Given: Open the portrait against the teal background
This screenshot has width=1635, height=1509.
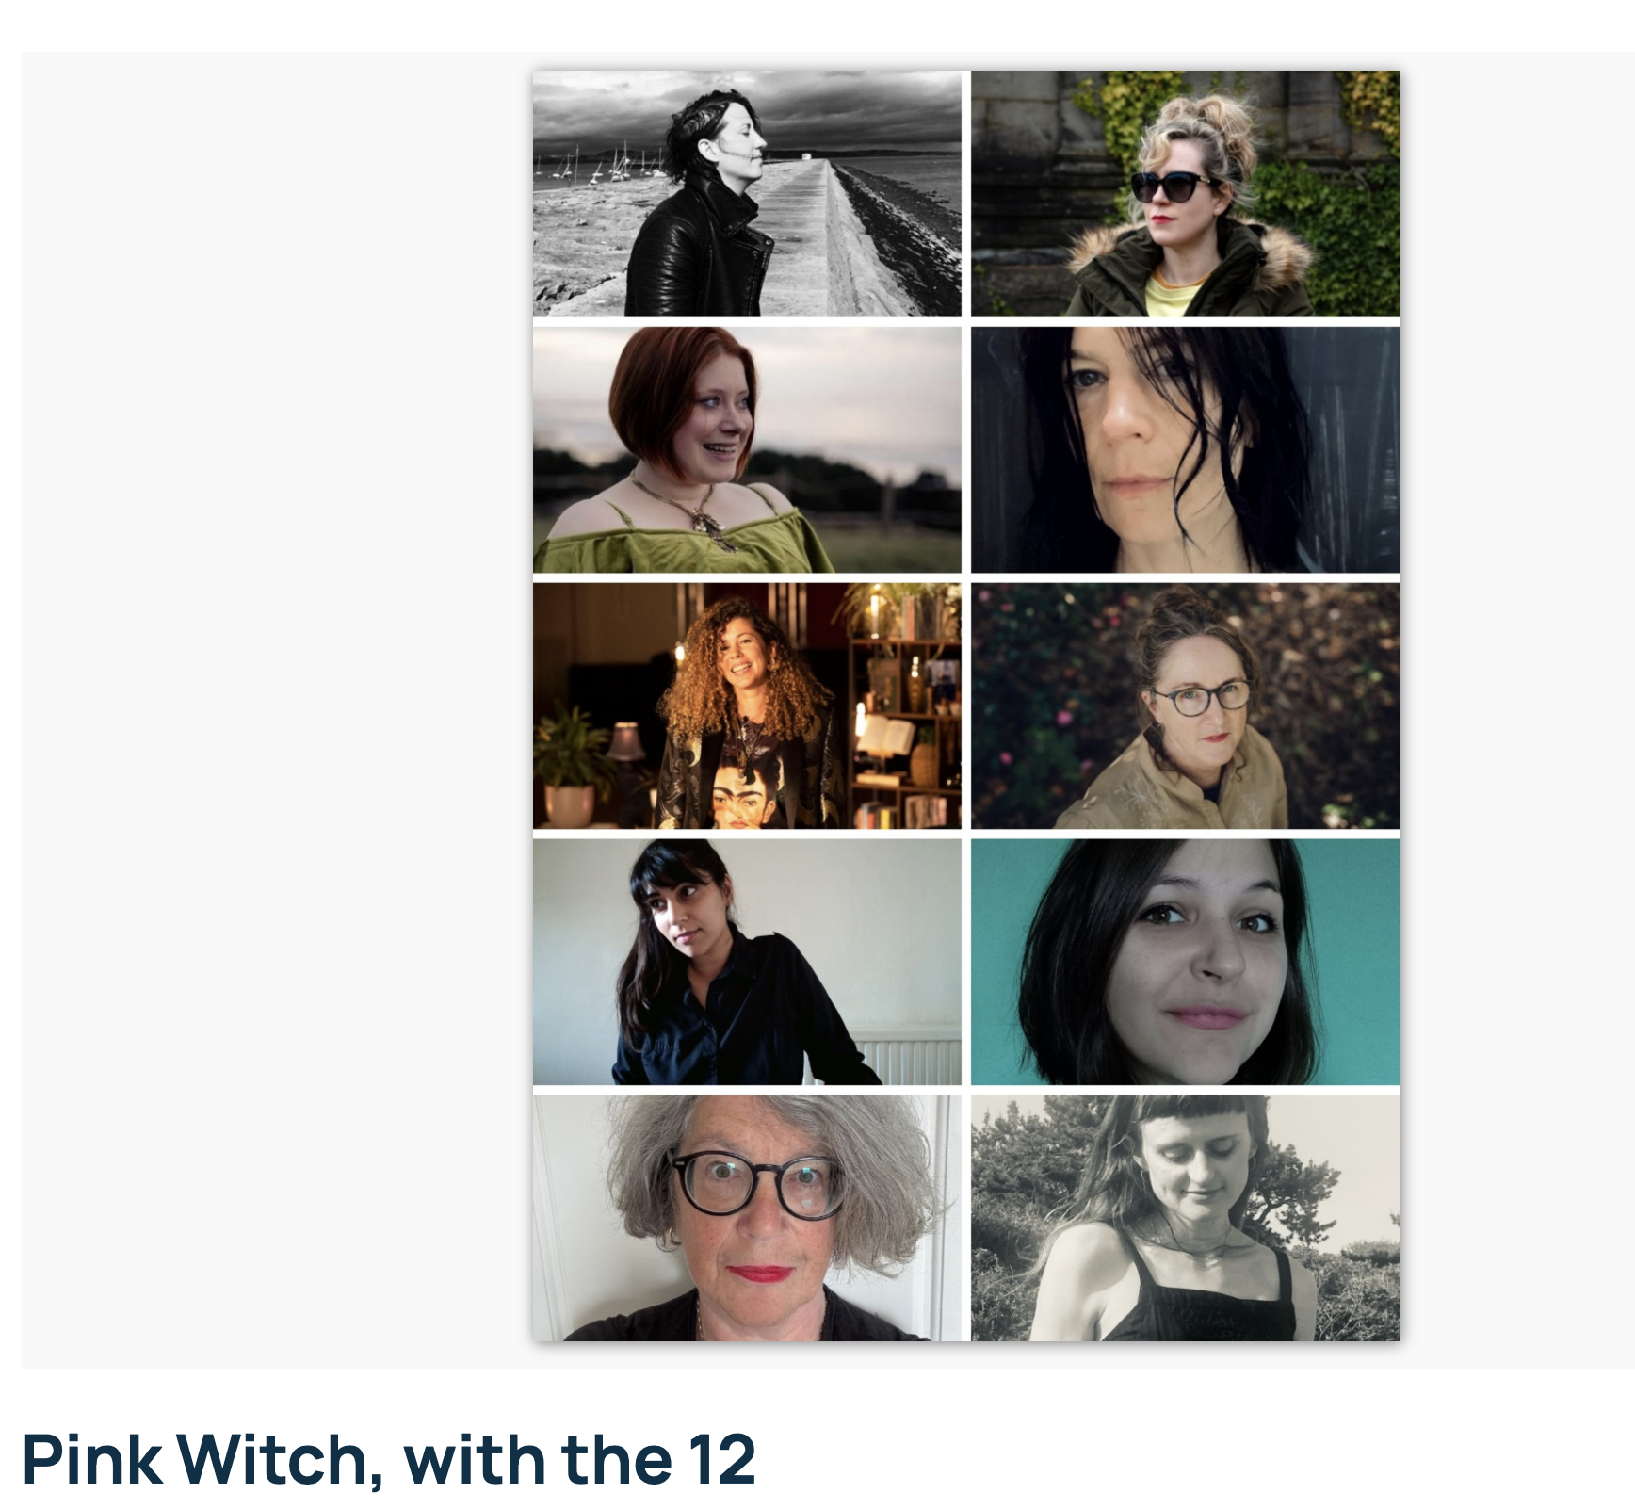Looking at the screenshot, I should pyautogui.click(x=1185, y=962).
